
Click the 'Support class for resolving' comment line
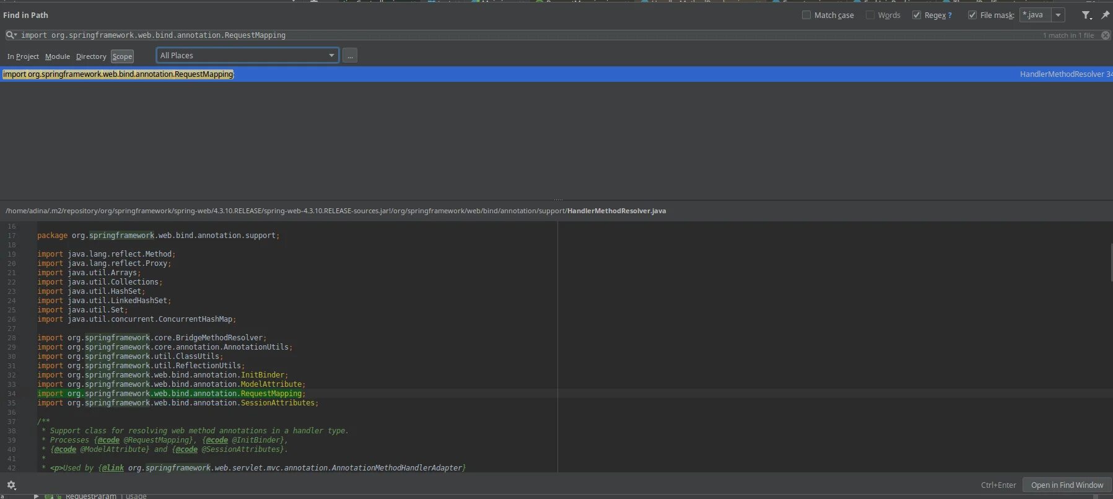[x=195, y=431]
